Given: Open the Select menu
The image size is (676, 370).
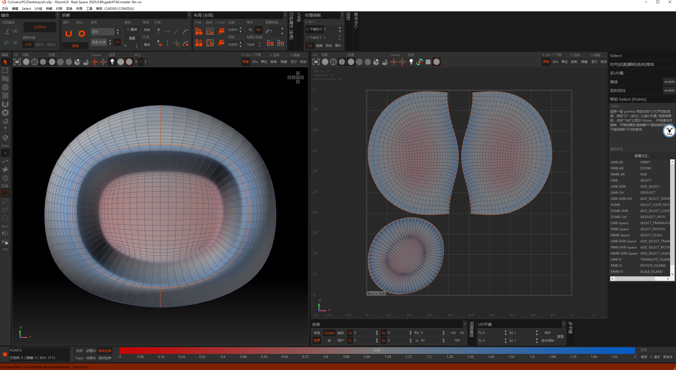Looking at the screenshot, I should (26, 8).
